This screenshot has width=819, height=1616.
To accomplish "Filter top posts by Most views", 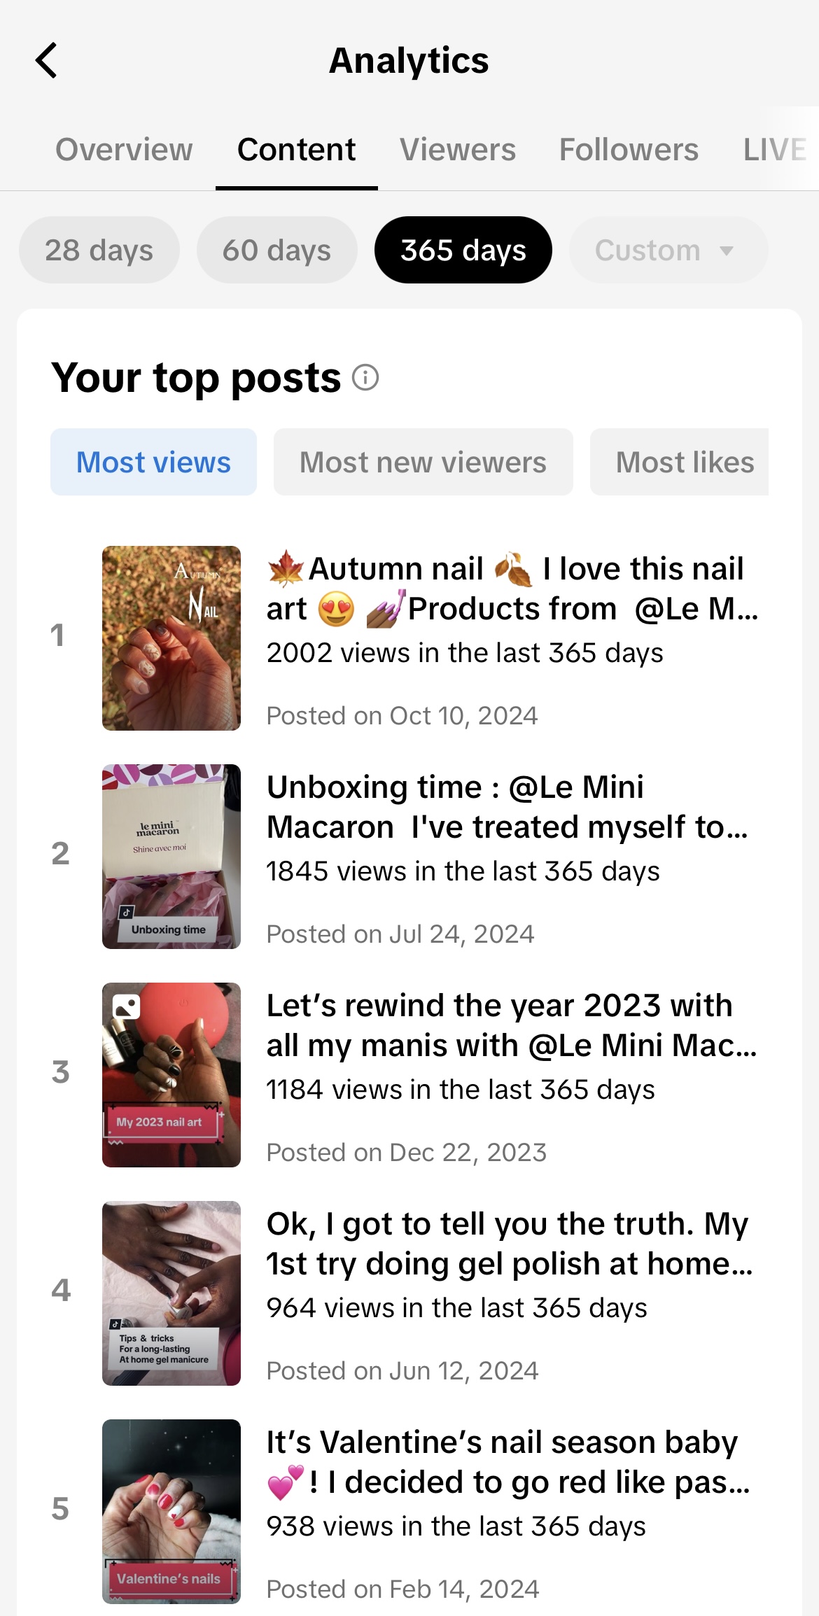I will (x=153, y=462).
